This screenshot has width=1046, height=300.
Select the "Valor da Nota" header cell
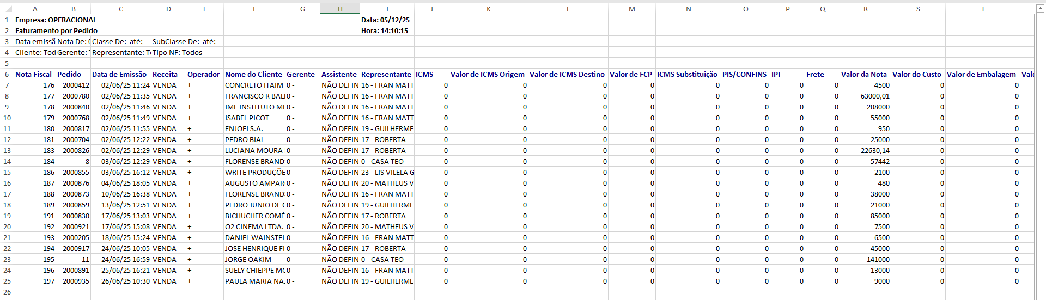[864, 74]
